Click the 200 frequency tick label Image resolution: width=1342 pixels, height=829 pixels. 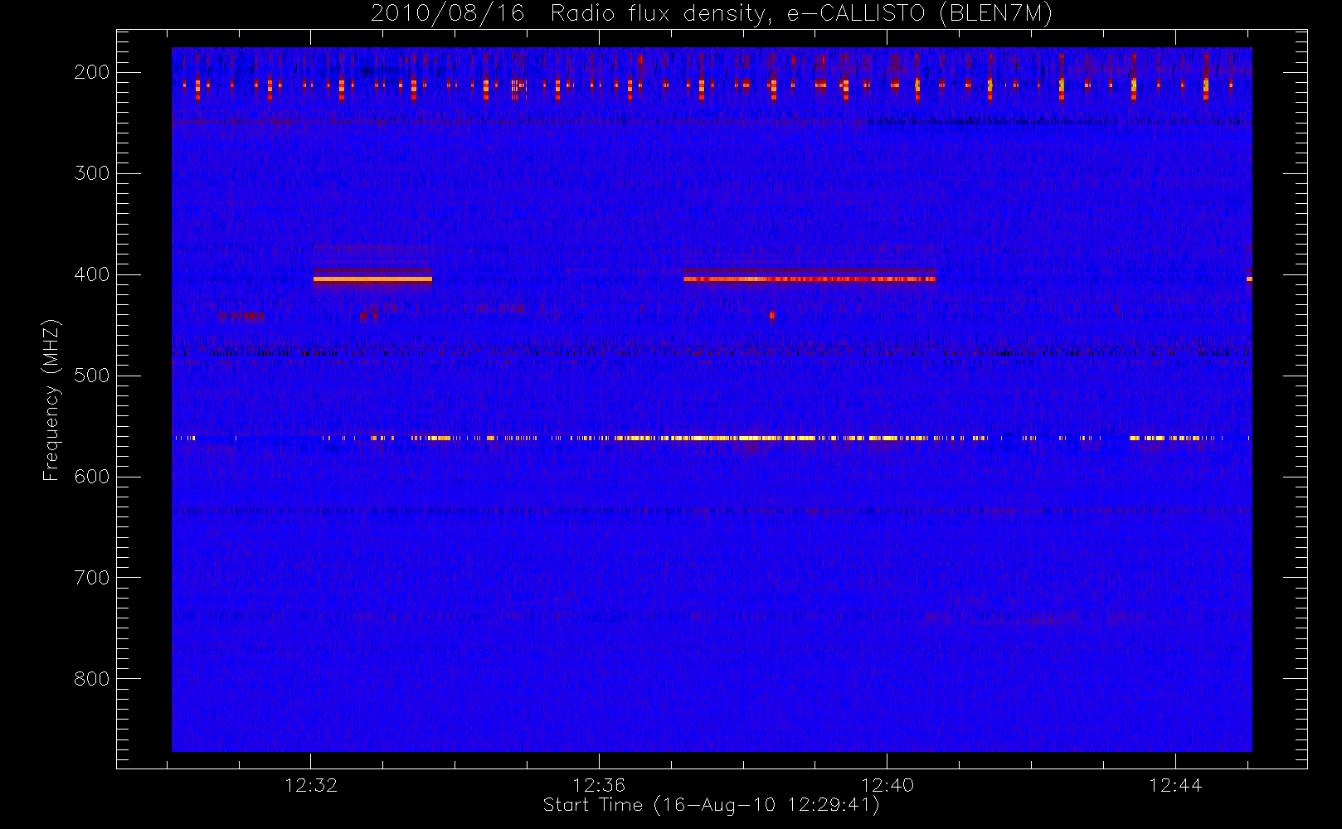pyautogui.click(x=91, y=72)
